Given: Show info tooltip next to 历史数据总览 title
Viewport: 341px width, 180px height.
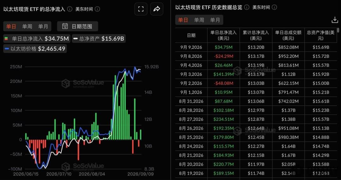Looking at the screenshot, I should click(247, 7).
